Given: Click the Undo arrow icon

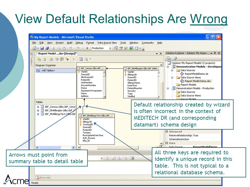Looking at the screenshot, I should tap(71, 48).
